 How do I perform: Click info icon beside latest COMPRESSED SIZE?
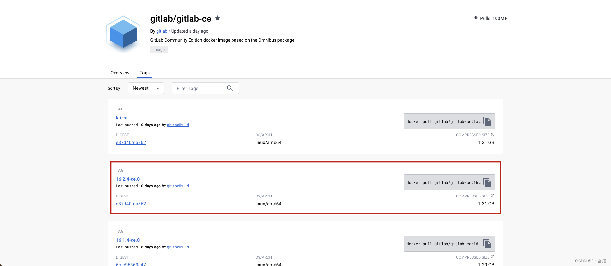point(493,134)
